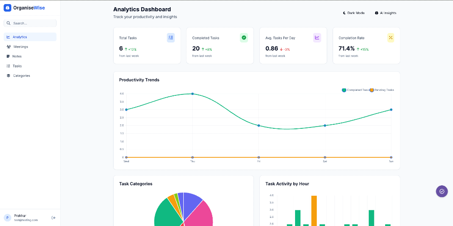The height and width of the screenshot is (226, 453).
Task: Open the Categories page
Action: 30,75
